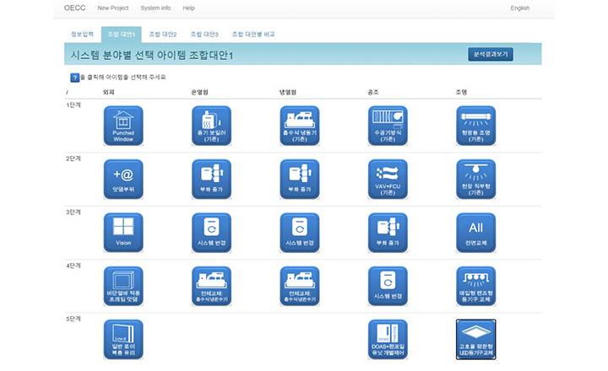
Task: Open the New Project menu
Action: point(114,8)
